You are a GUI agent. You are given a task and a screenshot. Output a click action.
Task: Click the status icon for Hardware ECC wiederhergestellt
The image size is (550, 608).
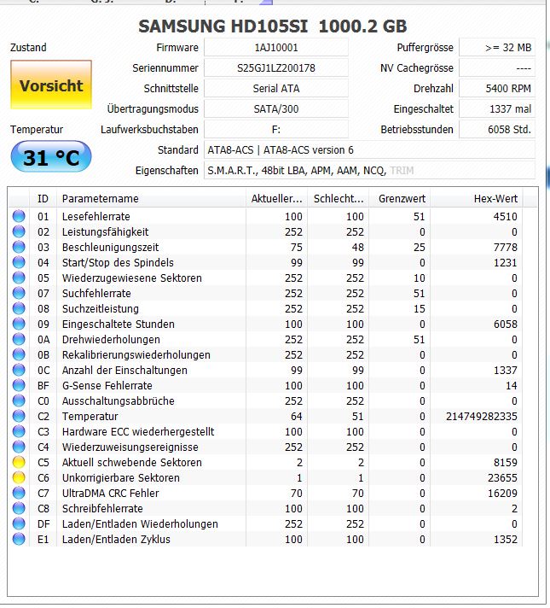pos(19,431)
